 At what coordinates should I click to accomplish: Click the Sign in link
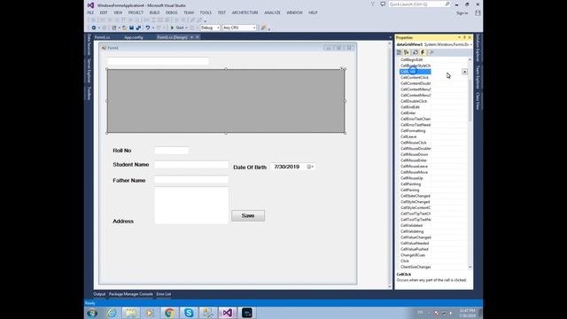pos(462,13)
